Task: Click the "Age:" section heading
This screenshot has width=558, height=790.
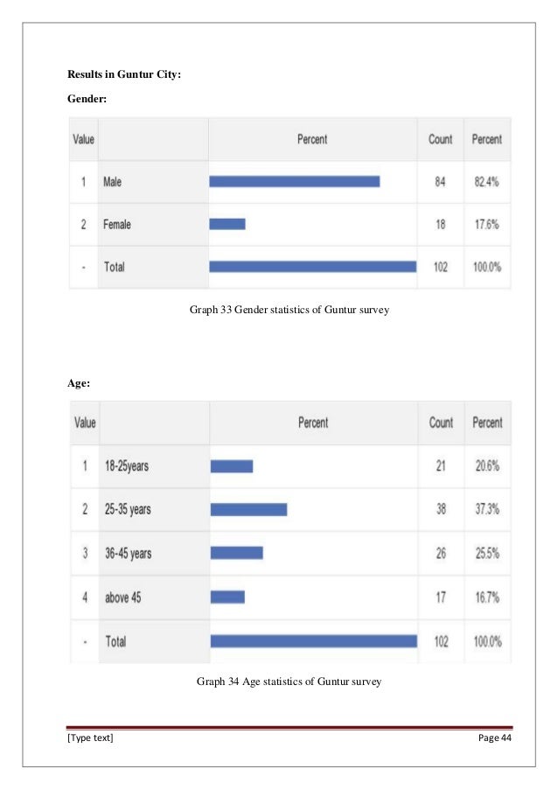Action: click(x=80, y=381)
